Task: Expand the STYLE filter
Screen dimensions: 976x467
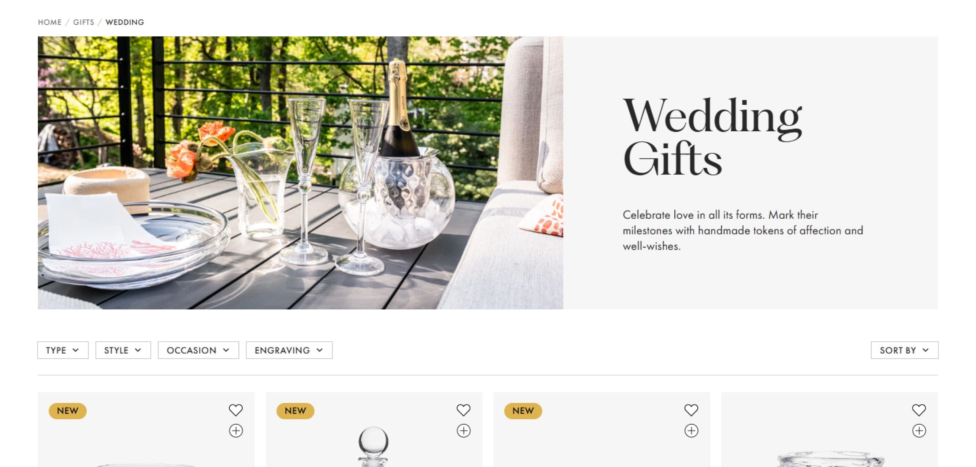Action: pos(123,350)
